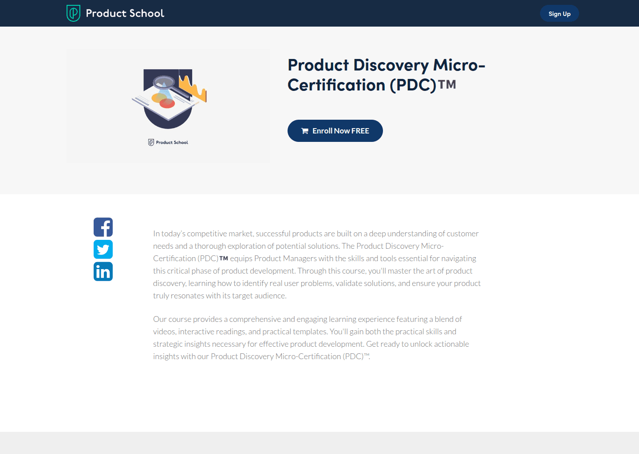
Task: Share the course on Twitter
Action: 103,249
